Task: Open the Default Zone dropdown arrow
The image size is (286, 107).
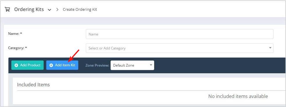Action: tap(151, 65)
